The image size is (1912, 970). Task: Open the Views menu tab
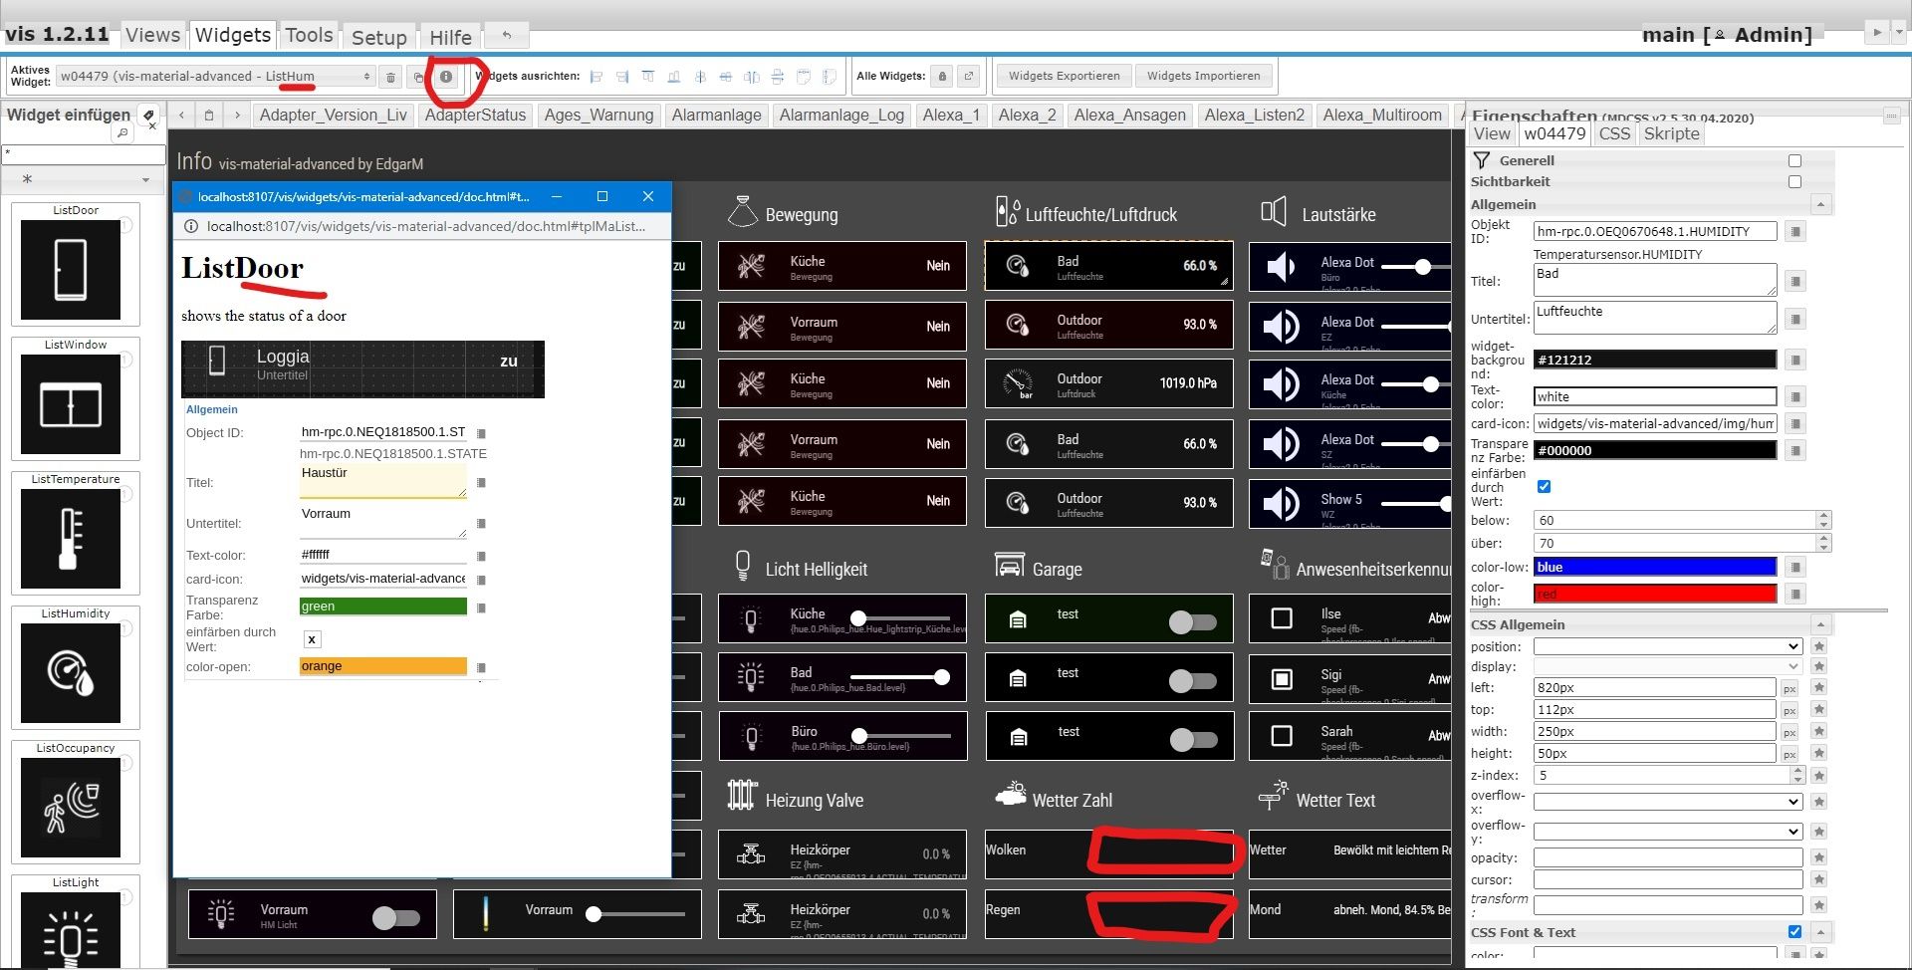pos(152,35)
